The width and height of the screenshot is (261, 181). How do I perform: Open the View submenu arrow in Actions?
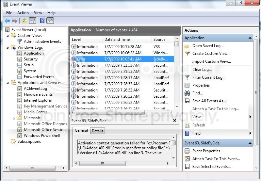pyautogui.click(x=250, y=117)
